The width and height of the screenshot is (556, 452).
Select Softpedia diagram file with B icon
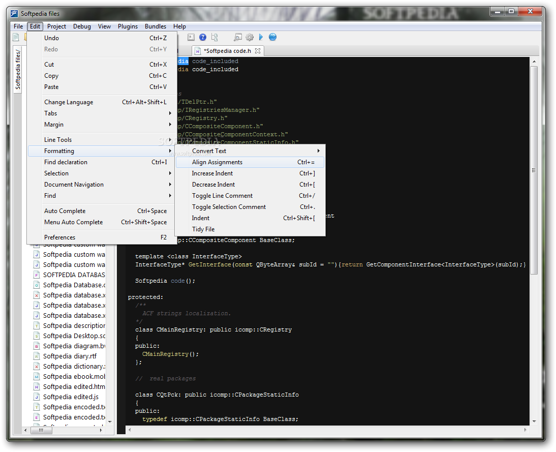36,346
